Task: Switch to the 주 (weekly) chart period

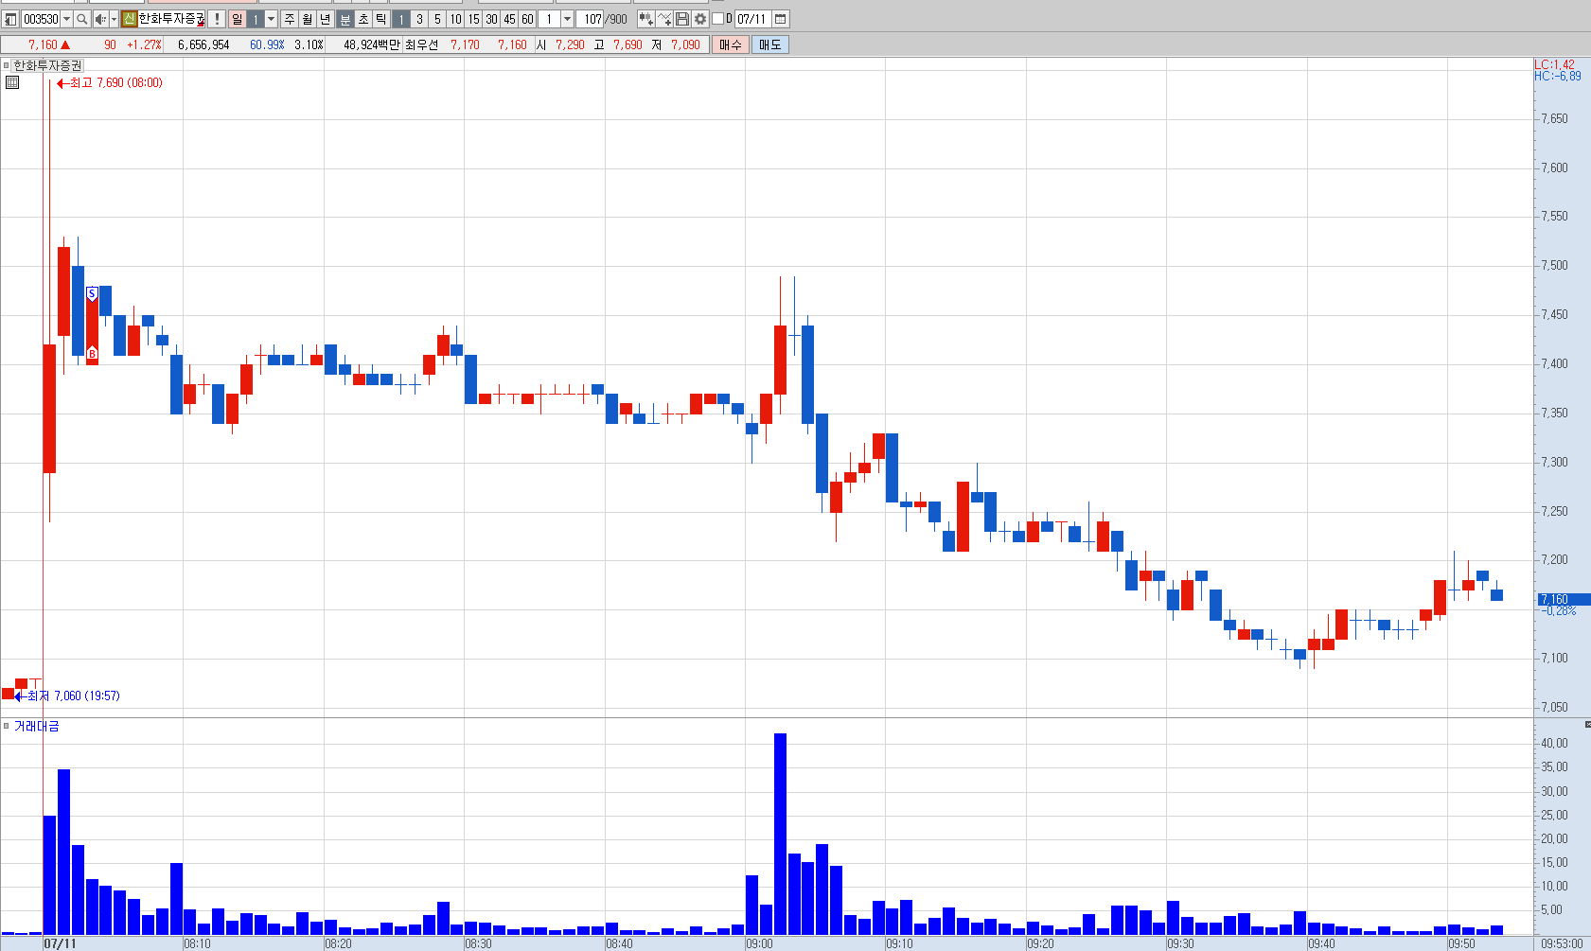Action: click(x=290, y=19)
